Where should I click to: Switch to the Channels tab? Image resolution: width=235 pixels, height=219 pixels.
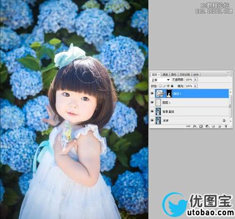point(165,74)
